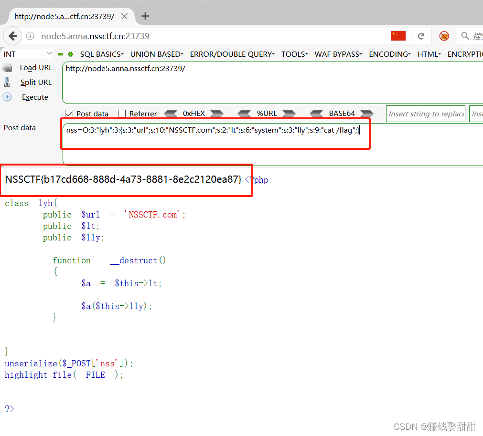The width and height of the screenshot is (483, 436).
Task: Expand the ENCRYPTION menu
Action: coord(465,54)
